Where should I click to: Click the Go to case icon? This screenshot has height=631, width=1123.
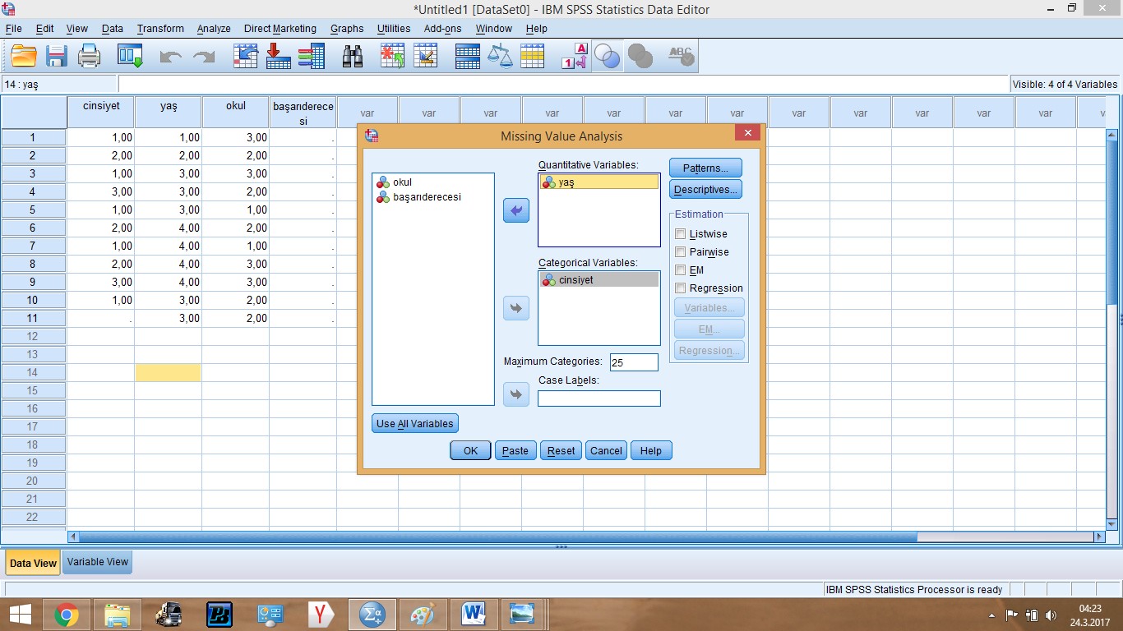coord(245,56)
